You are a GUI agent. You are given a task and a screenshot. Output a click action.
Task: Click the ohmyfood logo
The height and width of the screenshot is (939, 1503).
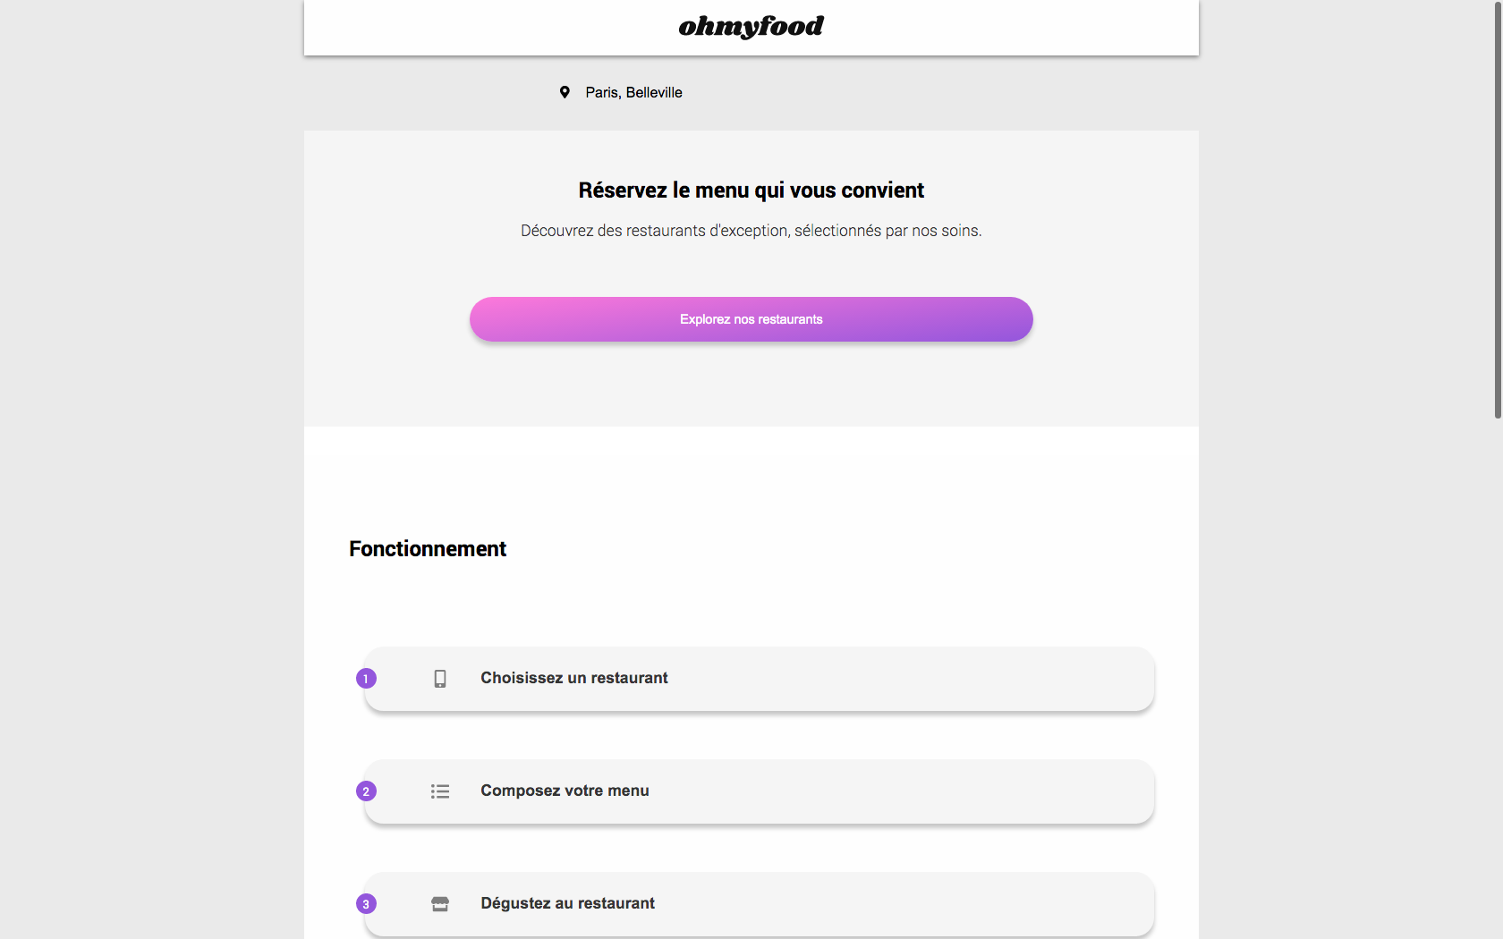tap(751, 26)
